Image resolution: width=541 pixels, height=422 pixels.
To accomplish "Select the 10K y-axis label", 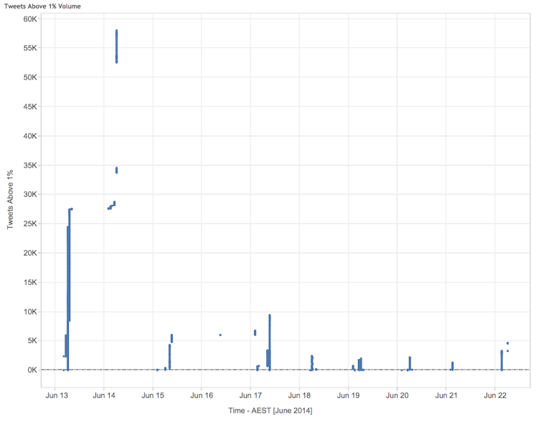I will (30, 312).
